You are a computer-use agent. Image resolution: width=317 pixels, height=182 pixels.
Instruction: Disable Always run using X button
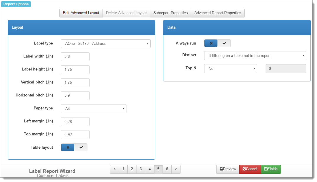[x=211, y=43]
